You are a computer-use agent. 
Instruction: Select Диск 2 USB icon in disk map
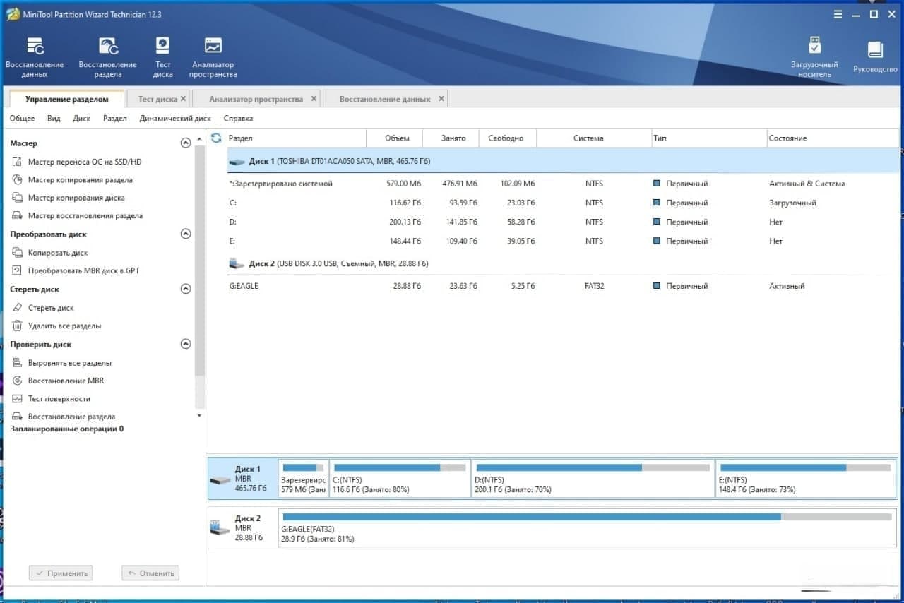click(220, 527)
